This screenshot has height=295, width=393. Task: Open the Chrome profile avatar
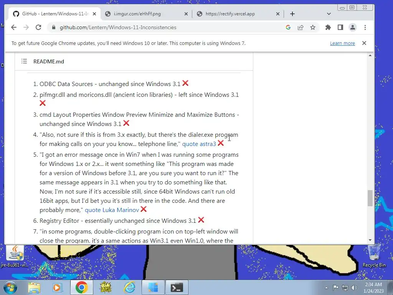353,27
